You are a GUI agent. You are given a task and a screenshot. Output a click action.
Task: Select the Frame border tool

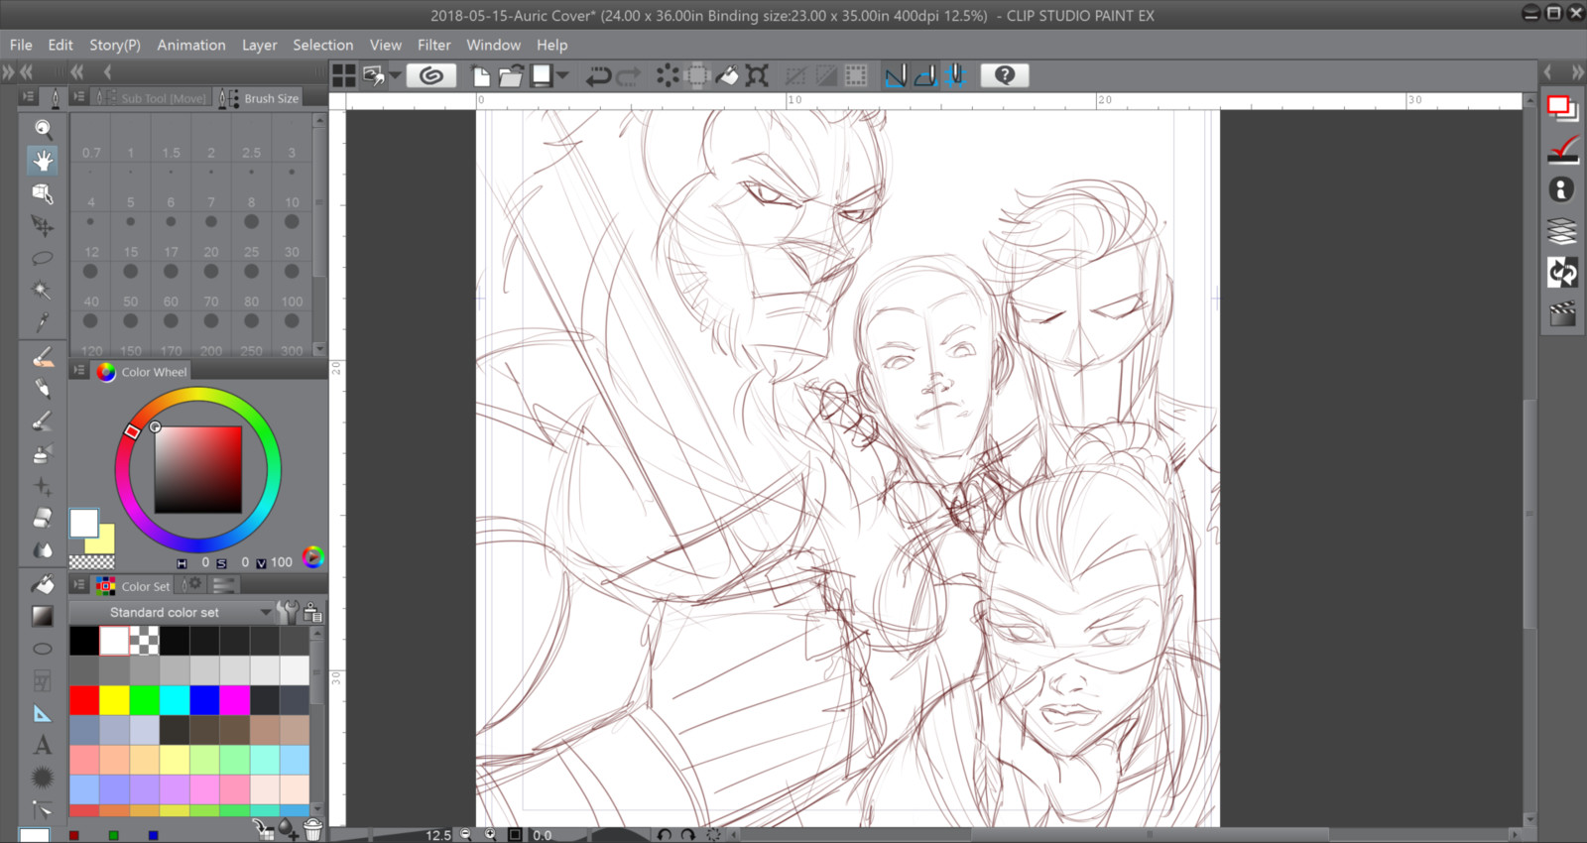[43, 680]
